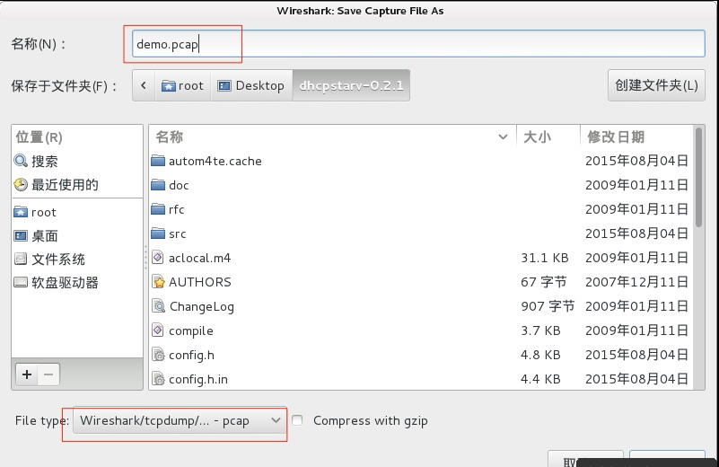Add bookmark with the plus button

pos(27,374)
